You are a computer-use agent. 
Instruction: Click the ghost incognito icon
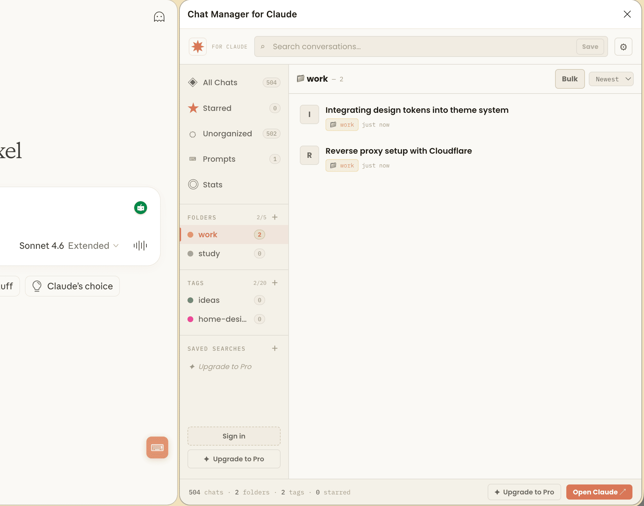tap(159, 17)
